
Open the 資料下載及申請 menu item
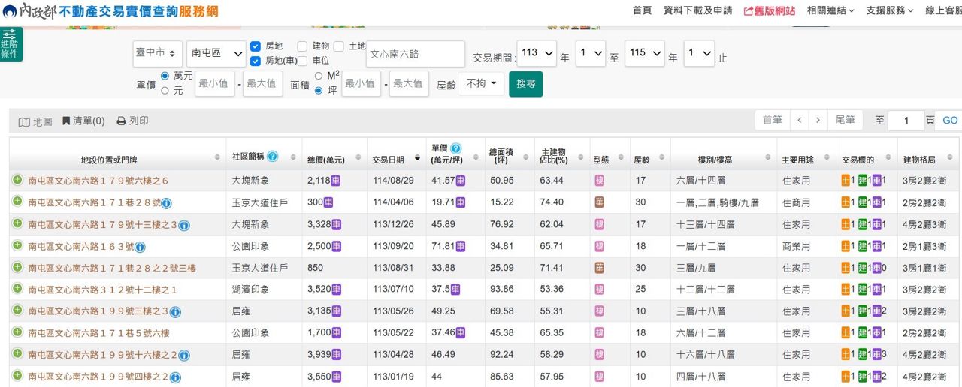697,10
